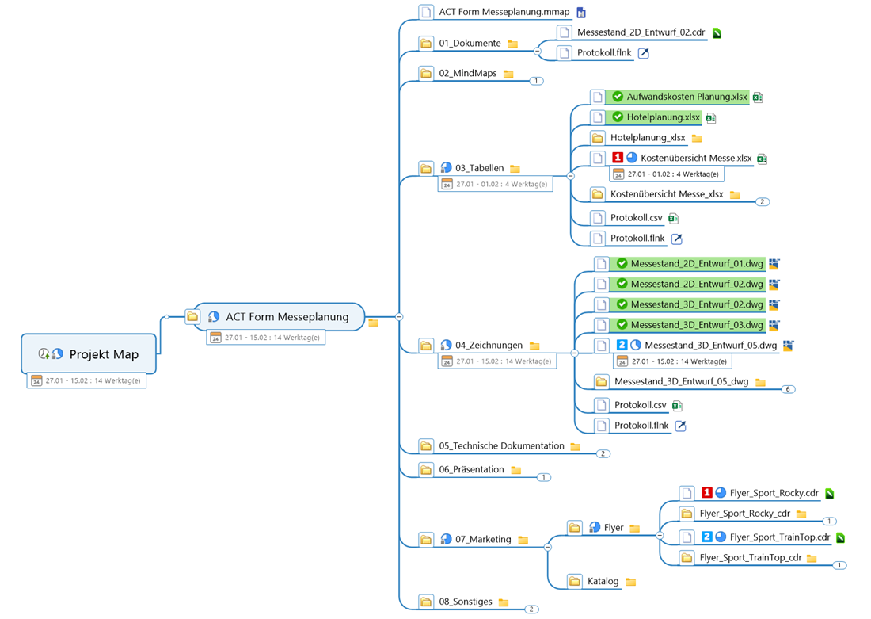Click the folder link icon next to 01_Dokumente
Image resolution: width=871 pixels, height=619 pixels.
[x=513, y=44]
